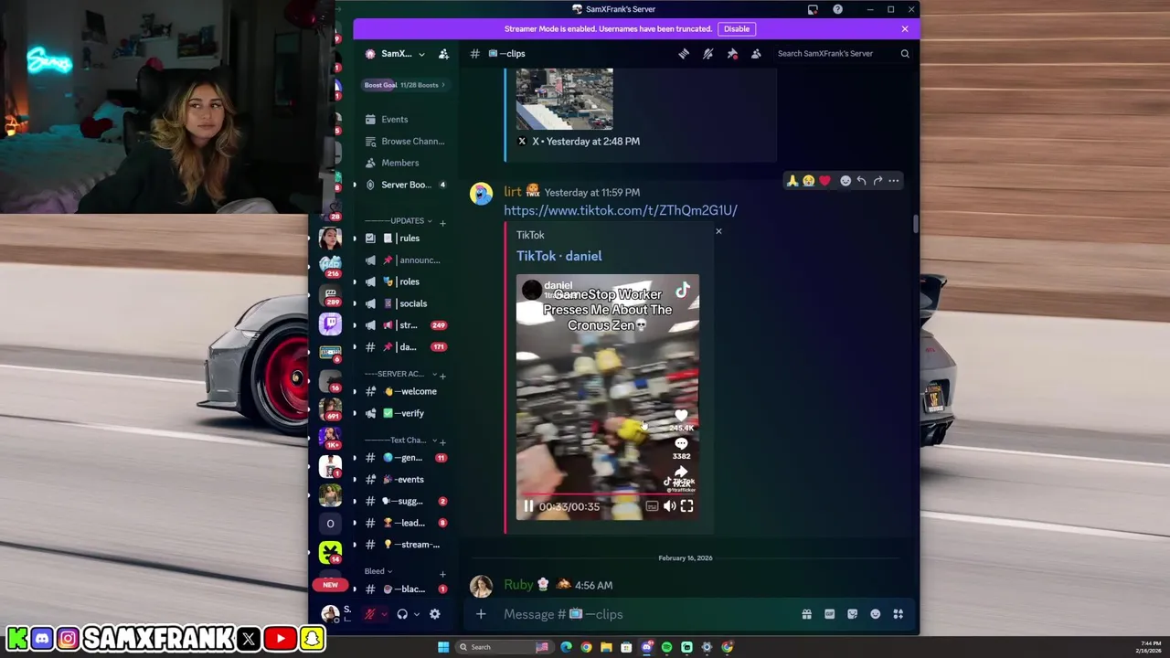The image size is (1170, 658).
Task: Open the events text channel
Action: click(404, 480)
